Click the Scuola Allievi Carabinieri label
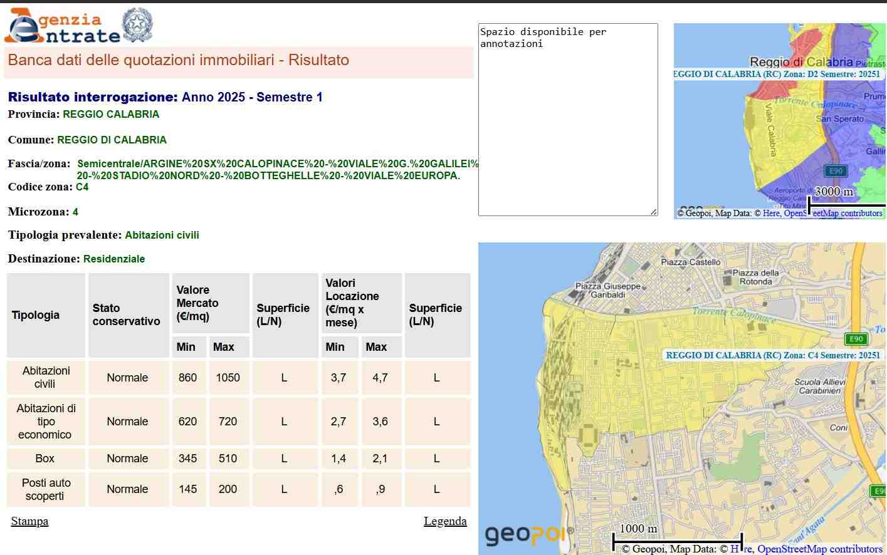 (x=819, y=386)
